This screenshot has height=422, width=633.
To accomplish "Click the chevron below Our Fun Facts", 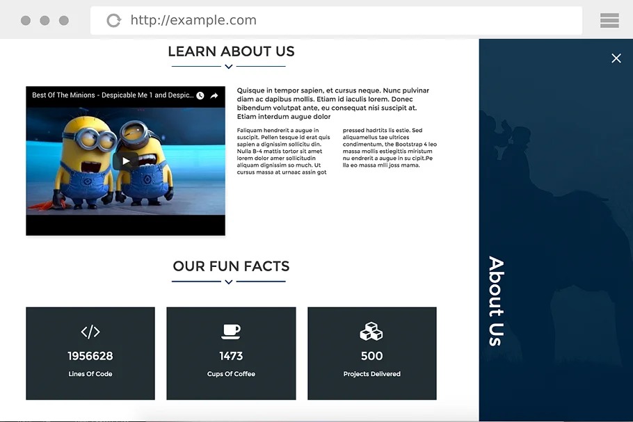I will pyautogui.click(x=228, y=282).
